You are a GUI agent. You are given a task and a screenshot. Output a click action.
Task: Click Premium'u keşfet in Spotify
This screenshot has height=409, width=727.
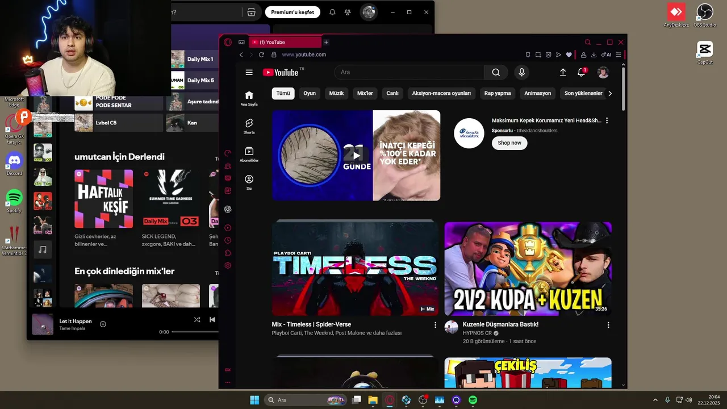pos(293,12)
